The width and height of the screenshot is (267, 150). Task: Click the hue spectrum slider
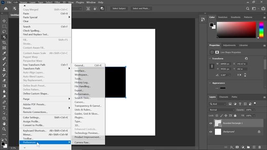click(262, 30)
